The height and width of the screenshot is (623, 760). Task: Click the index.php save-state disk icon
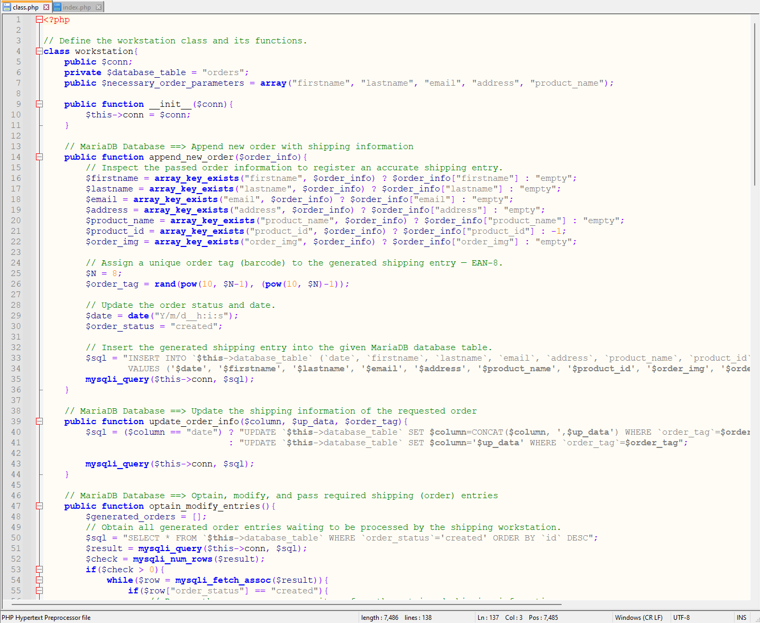click(x=57, y=7)
